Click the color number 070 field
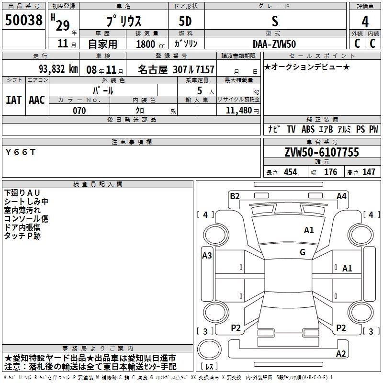The width and height of the screenshot is (383, 383). click(x=79, y=111)
